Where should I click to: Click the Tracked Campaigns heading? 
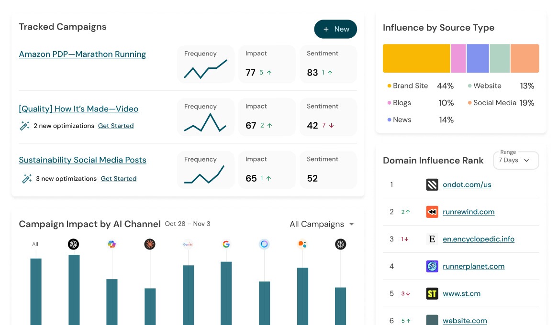click(63, 27)
